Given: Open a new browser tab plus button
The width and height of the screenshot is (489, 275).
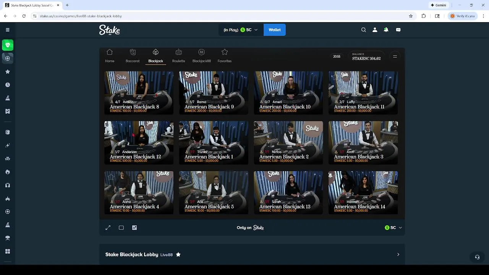Looking at the screenshot, I should click(67, 5).
